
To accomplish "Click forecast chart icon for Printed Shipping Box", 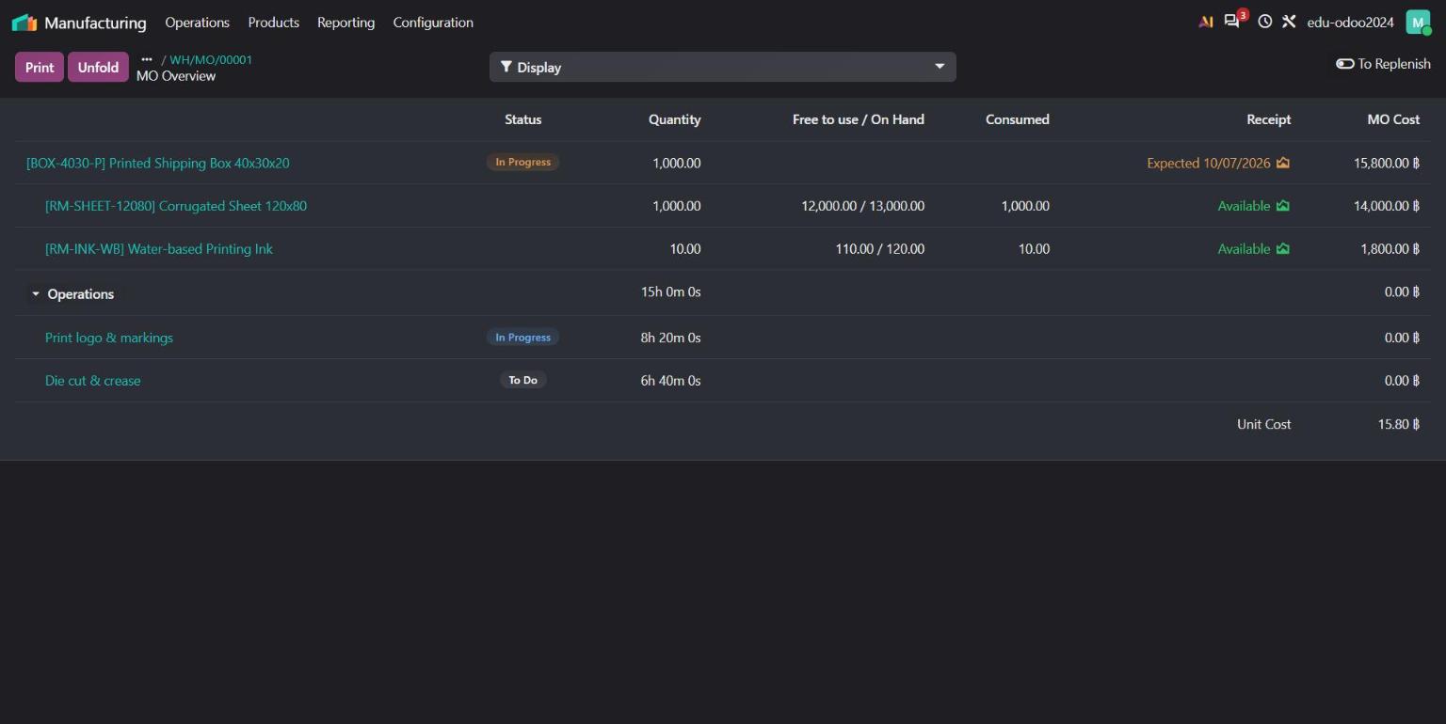I will point(1282,163).
